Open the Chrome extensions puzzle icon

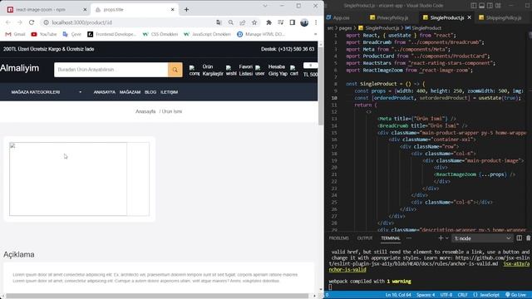pos(268,22)
